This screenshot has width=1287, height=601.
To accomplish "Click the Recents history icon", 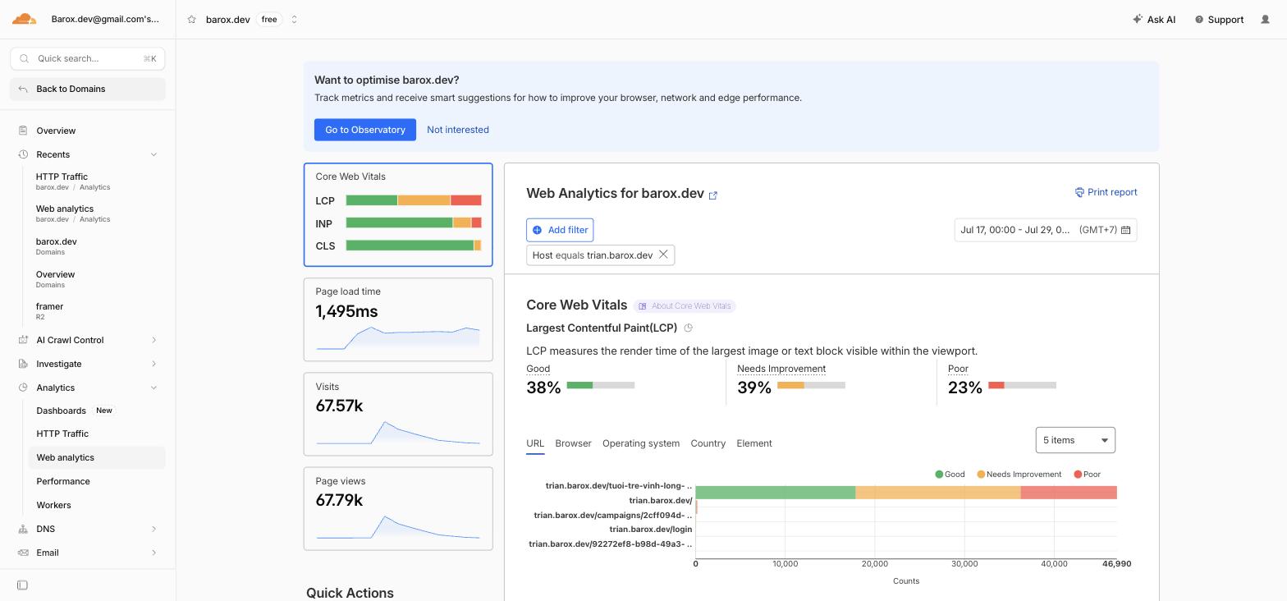I will (23, 154).
